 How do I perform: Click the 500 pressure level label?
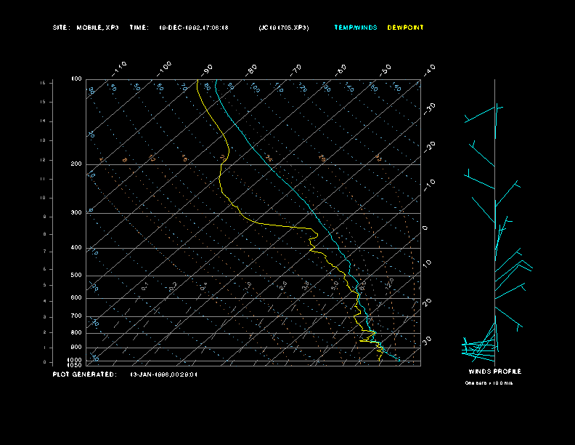tap(76, 275)
